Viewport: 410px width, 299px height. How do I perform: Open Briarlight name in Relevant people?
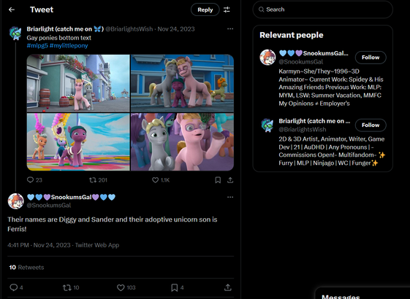(x=314, y=121)
